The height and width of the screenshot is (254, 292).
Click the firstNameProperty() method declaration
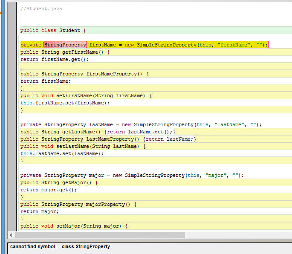pos(84,74)
